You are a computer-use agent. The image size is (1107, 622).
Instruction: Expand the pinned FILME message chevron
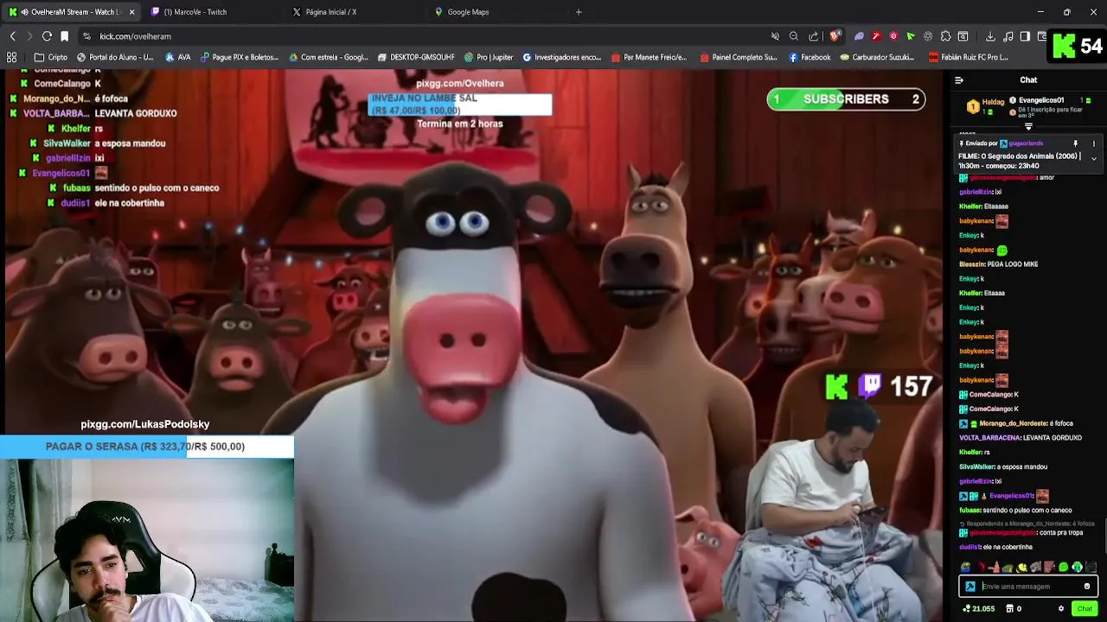(x=1093, y=159)
